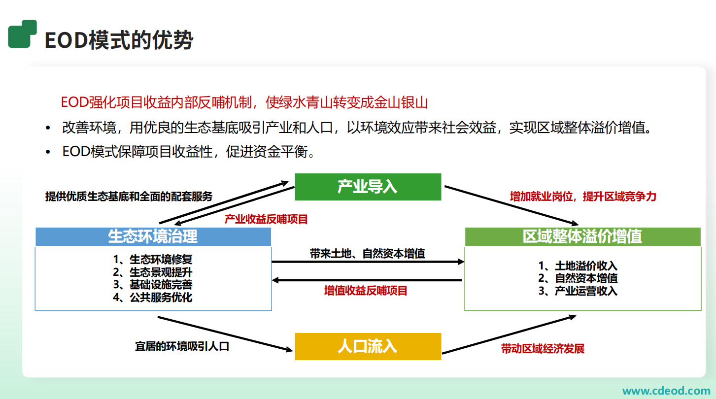
Task: Select the bullet line starting with 改善环境
Action: tap(357, 128)
